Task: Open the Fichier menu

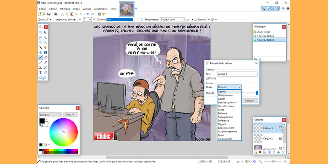Action: click(43, 9)
